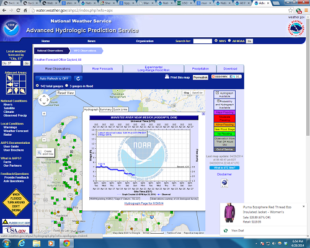Switch to the popup Quick Links tab
The height and width of the screenshot is (248, 310).
coord(120,109)
